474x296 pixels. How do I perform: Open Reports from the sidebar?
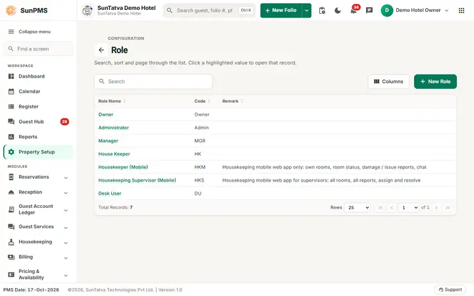38,137
